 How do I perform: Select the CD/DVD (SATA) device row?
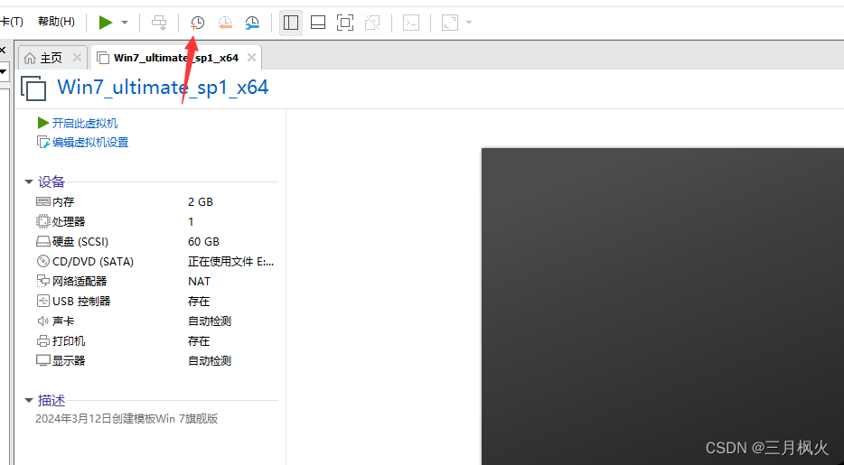[156, 262]
